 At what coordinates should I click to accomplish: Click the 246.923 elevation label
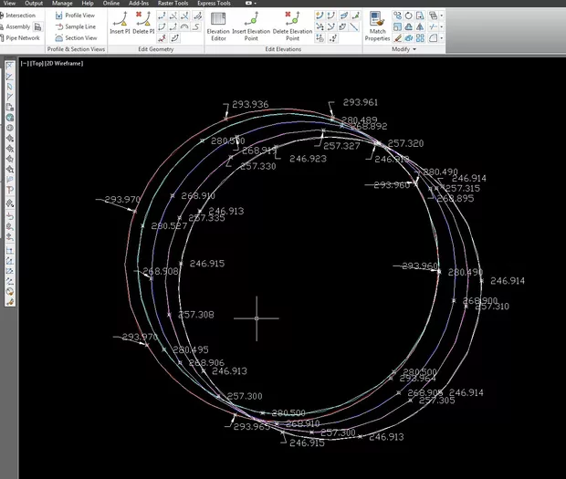click(x=308, y=159)
